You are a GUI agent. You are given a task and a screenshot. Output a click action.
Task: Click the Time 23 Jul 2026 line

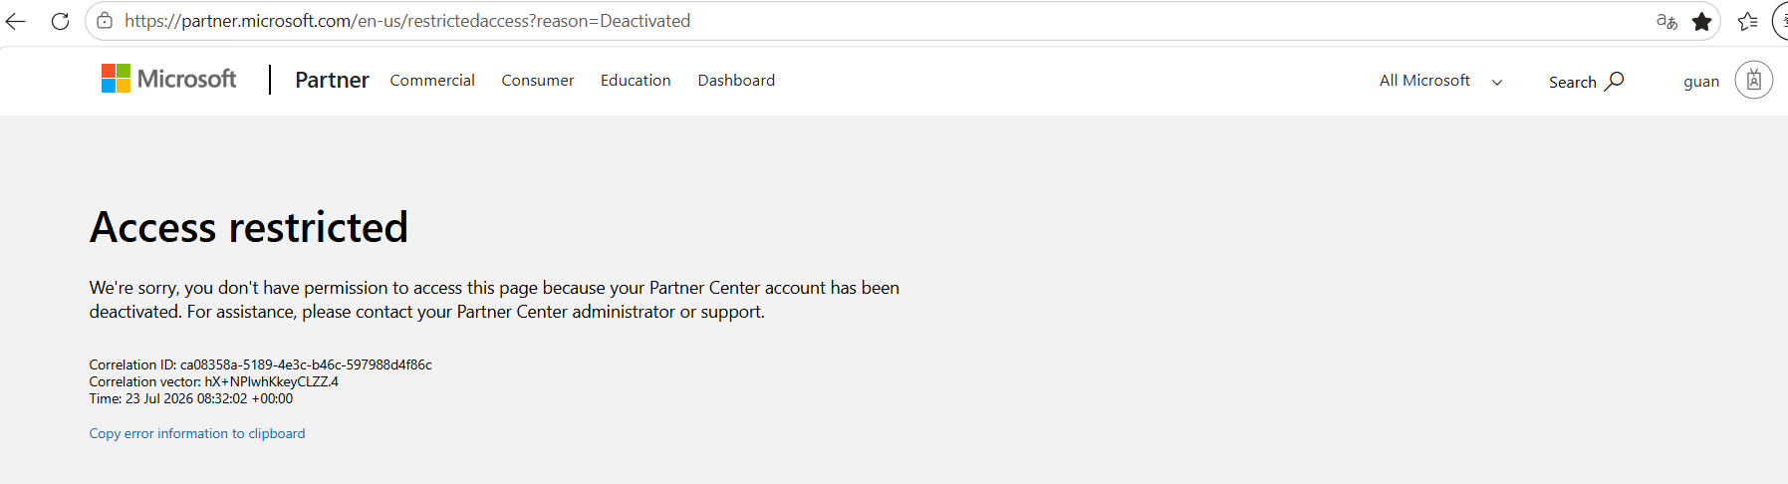[191, 398]
